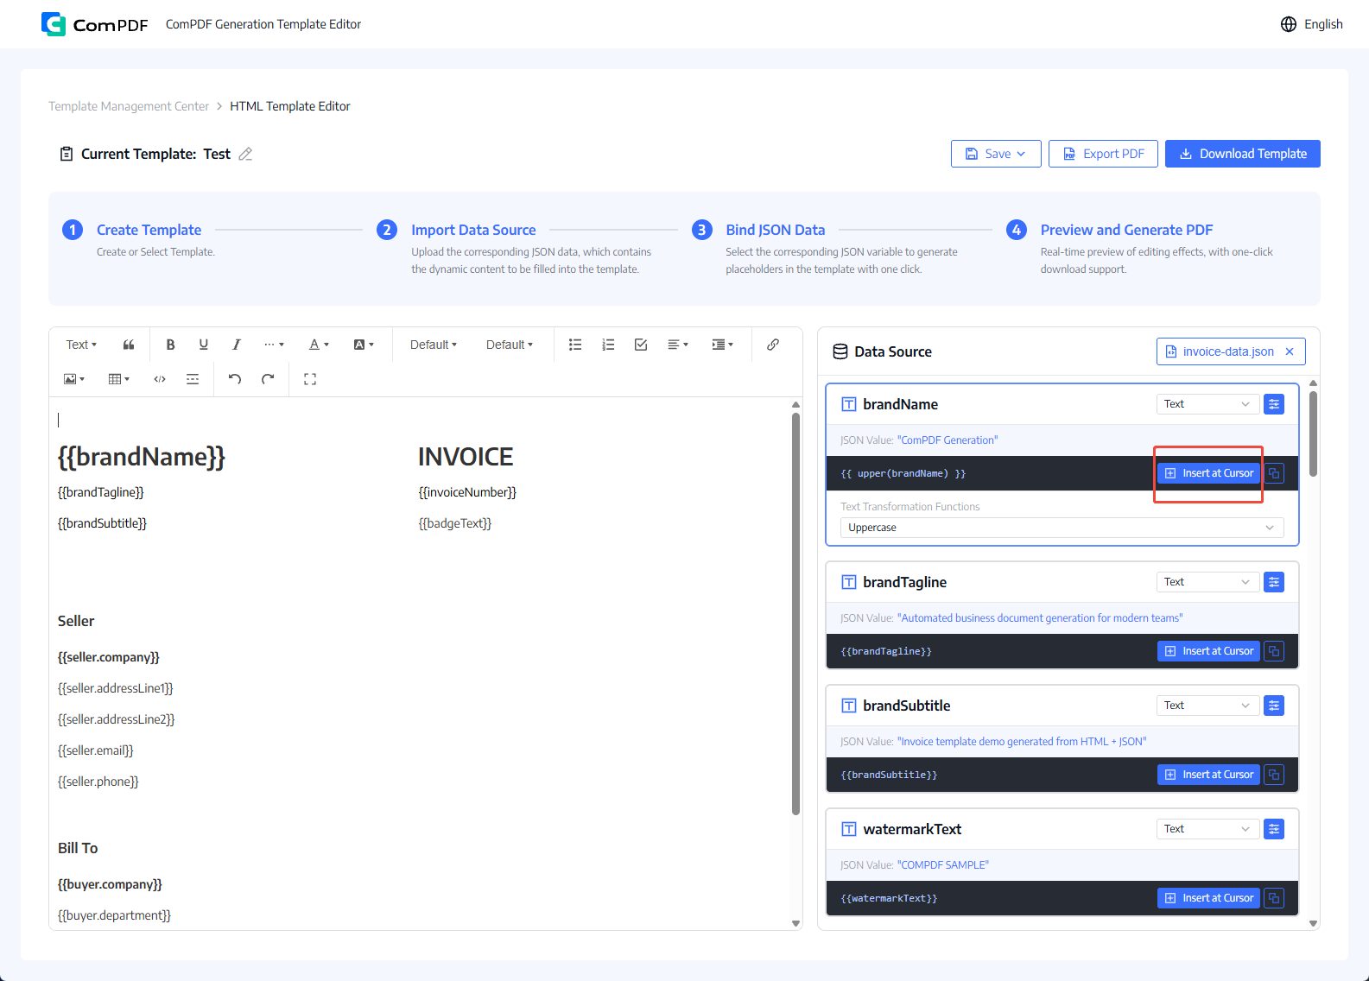
Task: Open the Save dropdown button
Action: [x=996, y=154]
